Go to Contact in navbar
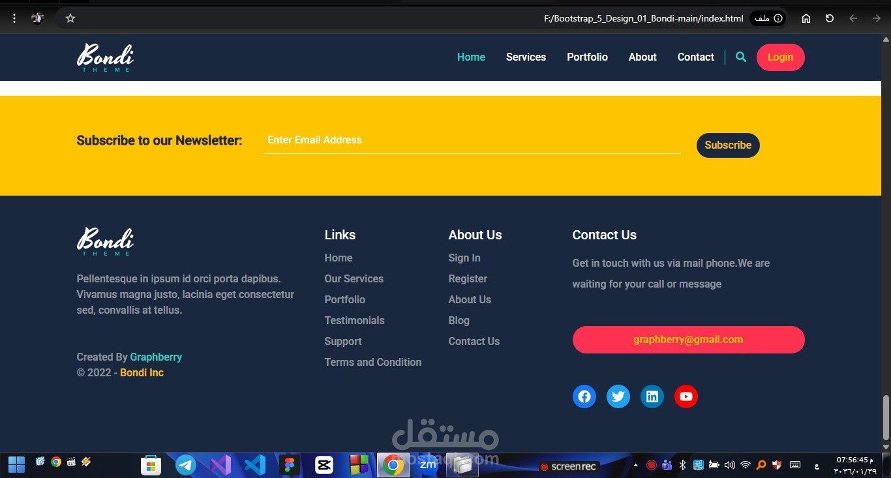This screenshot has width=891, height=478. pyautogui.click(x=695, y=57)
